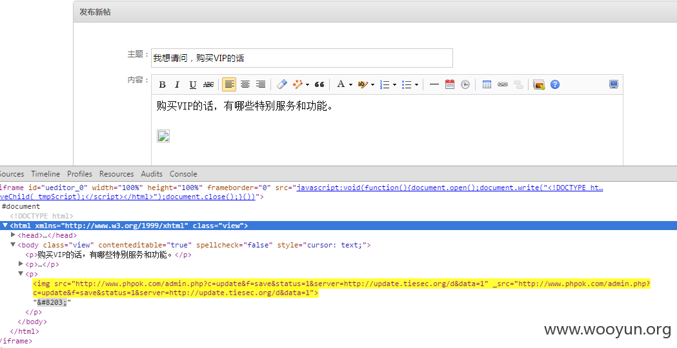Insert the current date
The image size is (677, 348).
(450, 84)
